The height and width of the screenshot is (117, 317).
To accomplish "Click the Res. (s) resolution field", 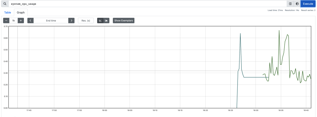I will (x=86, y=21).
